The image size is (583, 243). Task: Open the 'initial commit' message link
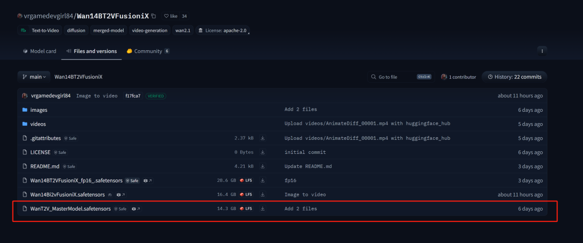pos(305,152)
